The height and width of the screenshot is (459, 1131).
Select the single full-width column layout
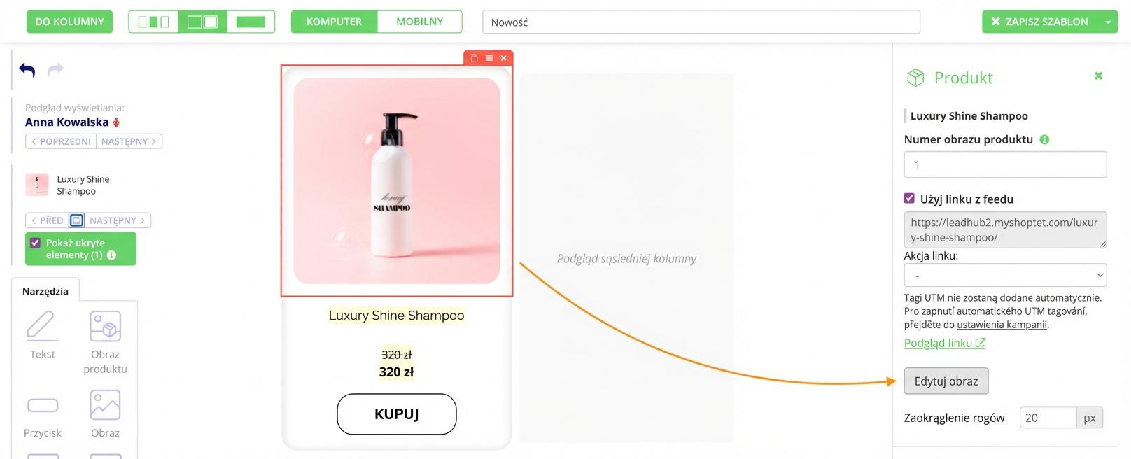click(251, 22)
